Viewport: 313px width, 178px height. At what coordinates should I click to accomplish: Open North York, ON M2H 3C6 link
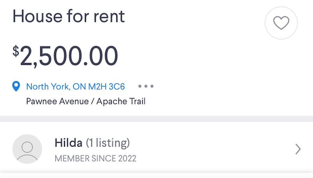click(x=75, y=86)
